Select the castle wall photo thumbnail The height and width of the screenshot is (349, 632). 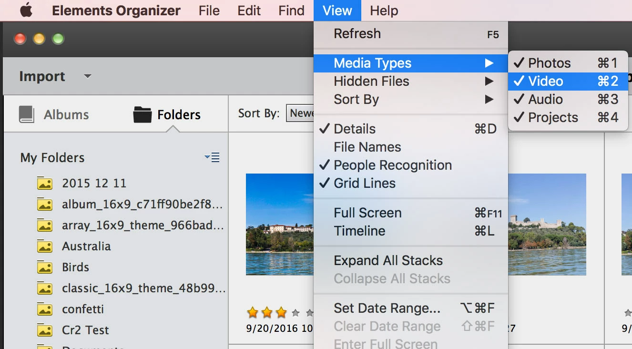point(547,224)
